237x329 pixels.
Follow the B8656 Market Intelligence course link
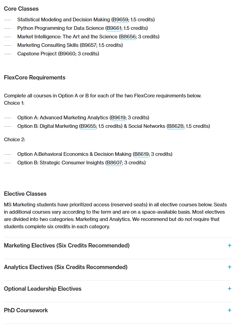coord(128,37)
